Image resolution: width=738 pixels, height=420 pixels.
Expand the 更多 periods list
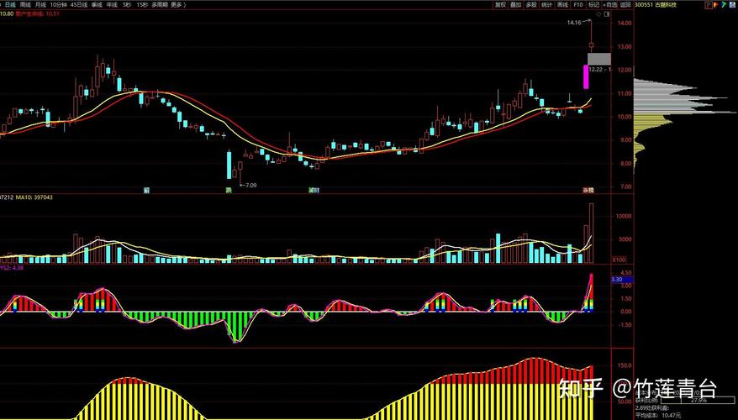coord(176,4)
